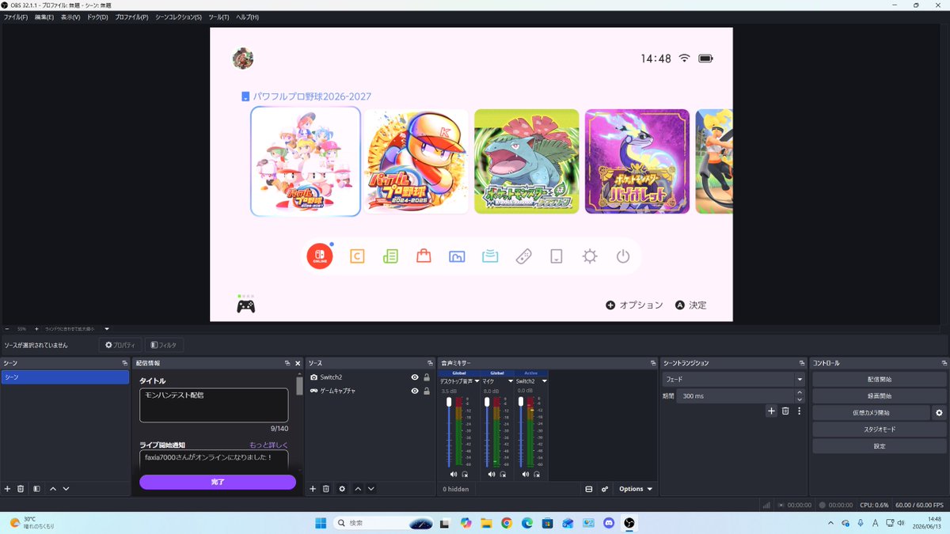Open advanced audio properties gears icon
The width and height of the screenshot is (950, 534).
pos(605,489)
